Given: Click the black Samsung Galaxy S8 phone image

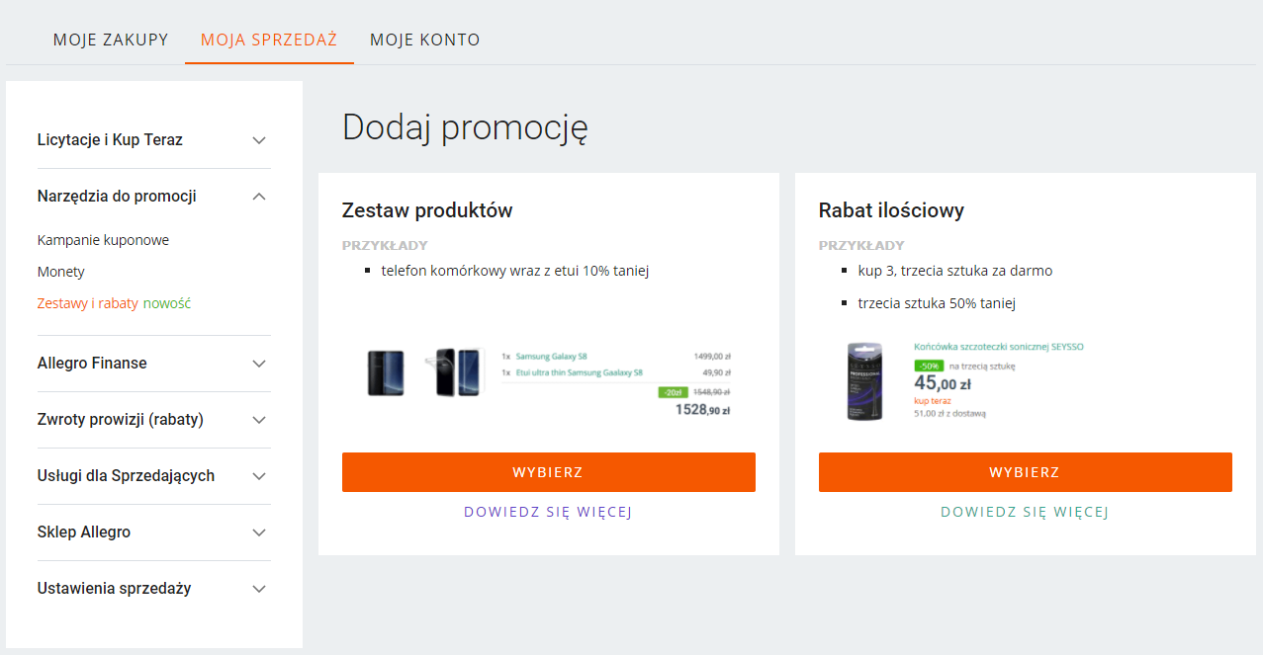Looking at the screenshot, I should 386,372.
